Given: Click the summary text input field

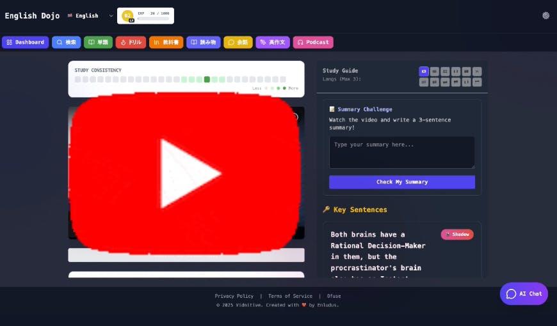Looking at the screenshot, I should click(x=401, y=152).
